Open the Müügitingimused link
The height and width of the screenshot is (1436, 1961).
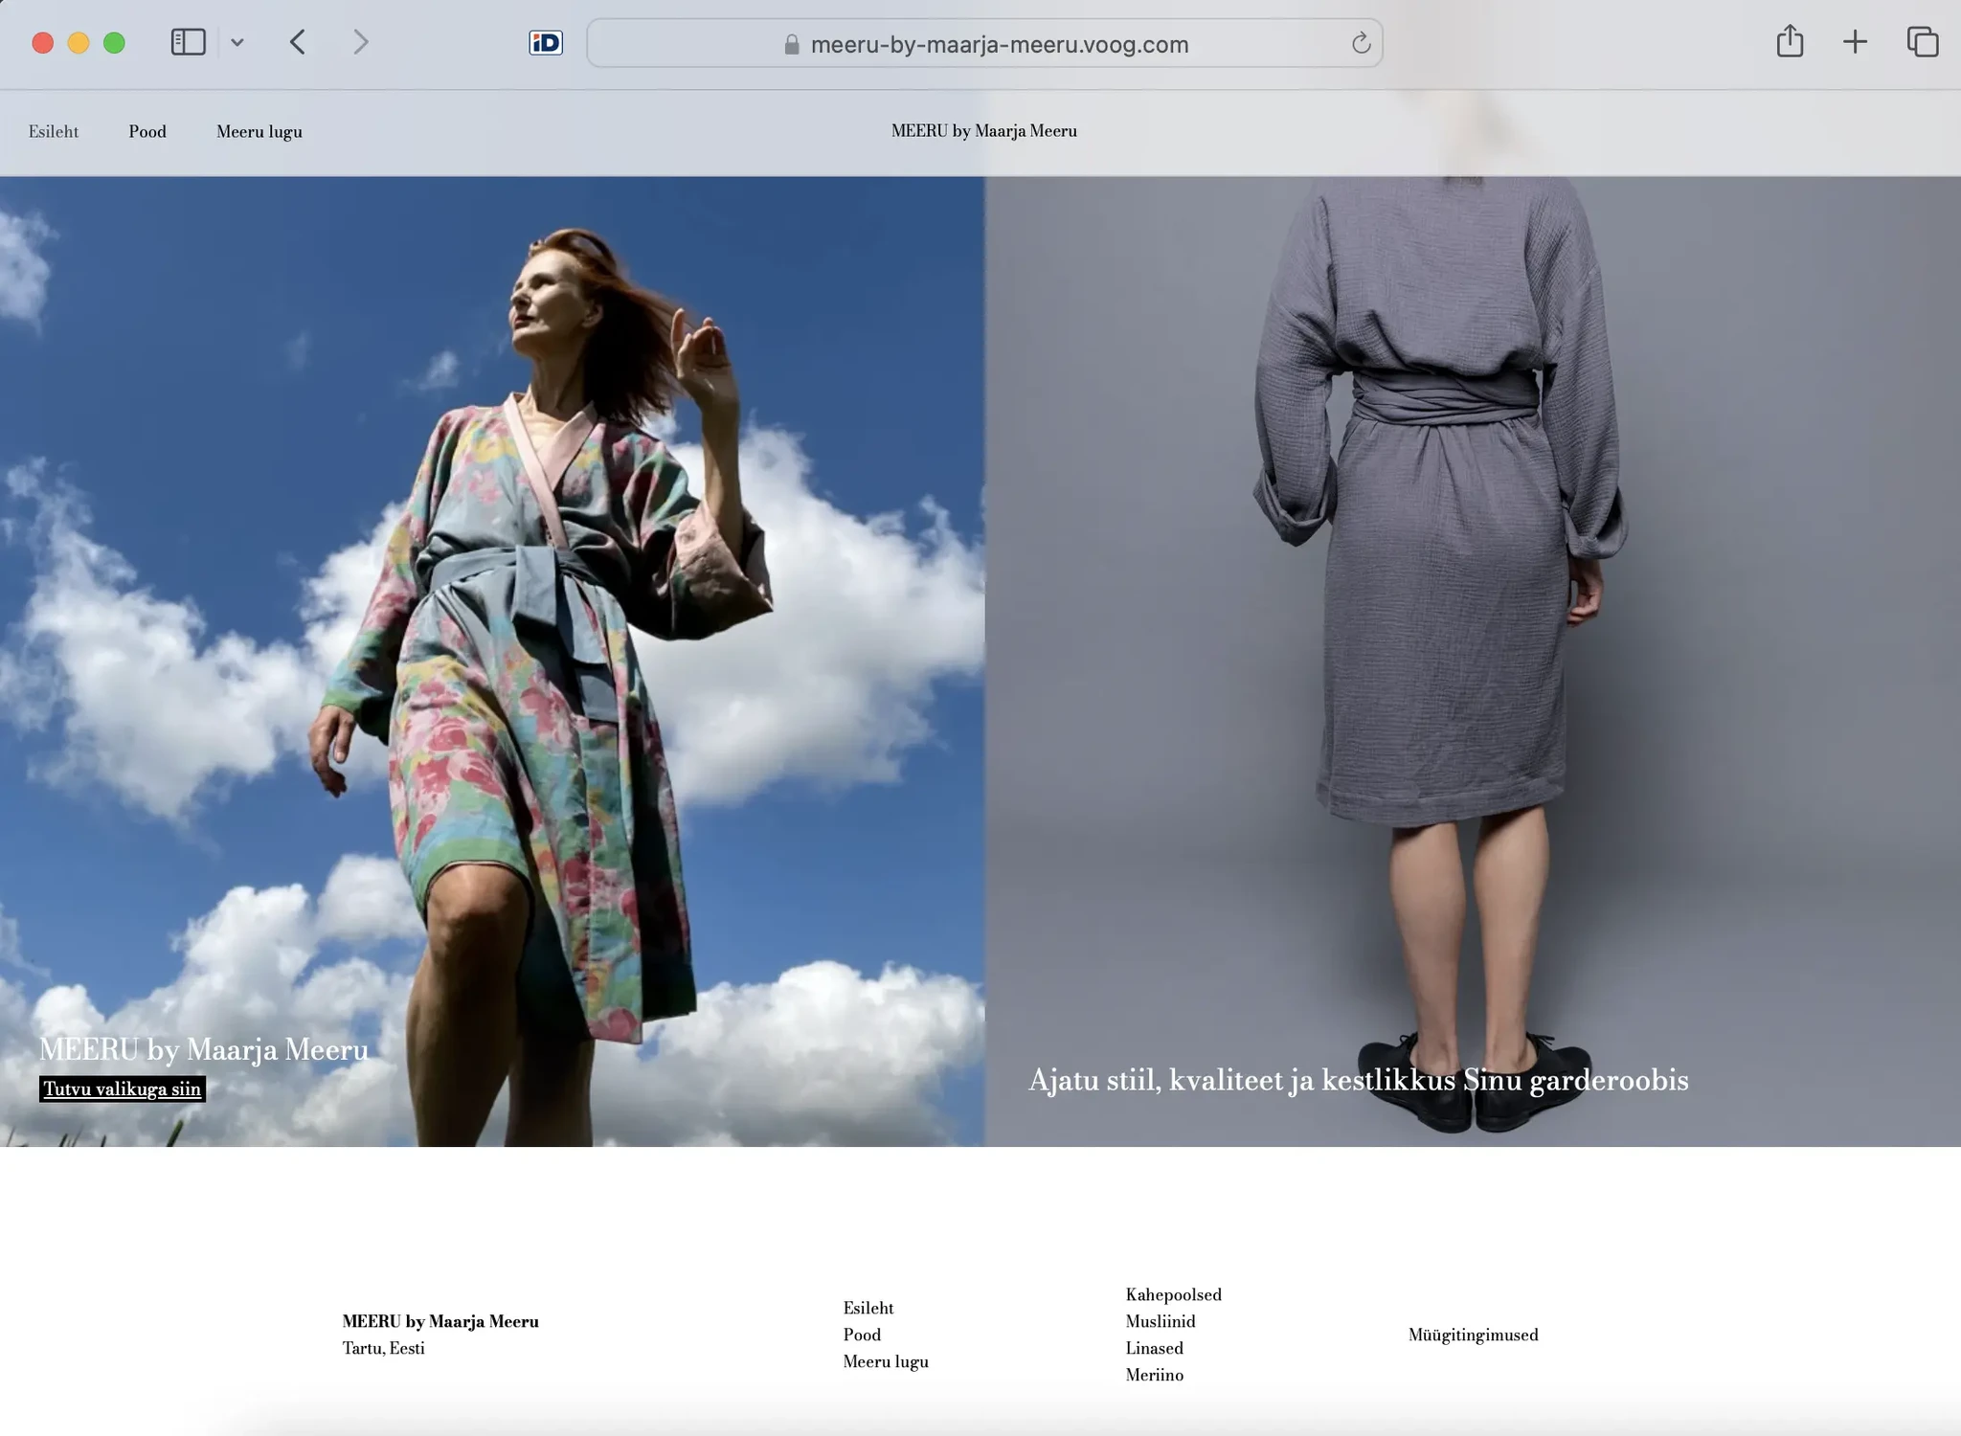point(1474,1335)
